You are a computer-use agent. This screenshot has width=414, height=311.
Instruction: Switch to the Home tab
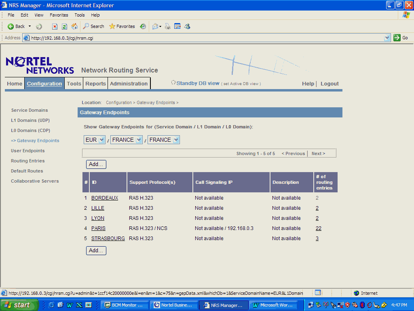(x=15, y=83)
